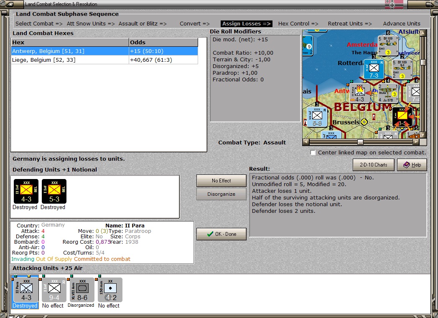The width and height of the screenshot is (438, 318).
Task: Click the Disorganize button
Action: [x=221, y=194]
